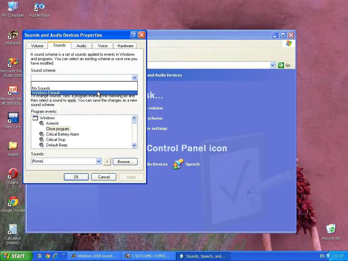Click the speaker icon next to Default Beep

point(41,145)
